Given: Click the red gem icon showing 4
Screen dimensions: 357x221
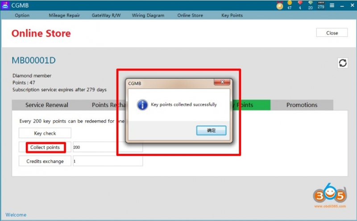Looking at the screenshot, I should pyautogui.click(x=300, y=5).
